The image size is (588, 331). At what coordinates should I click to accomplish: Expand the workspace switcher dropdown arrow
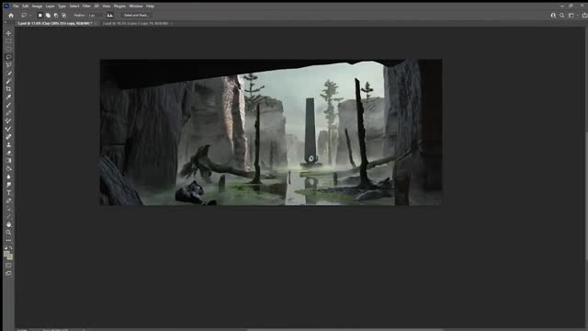[x=577, y=16]
